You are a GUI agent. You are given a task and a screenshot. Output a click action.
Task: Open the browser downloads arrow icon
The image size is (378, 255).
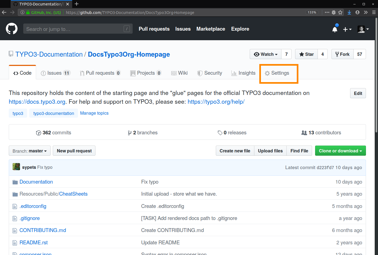349,12
